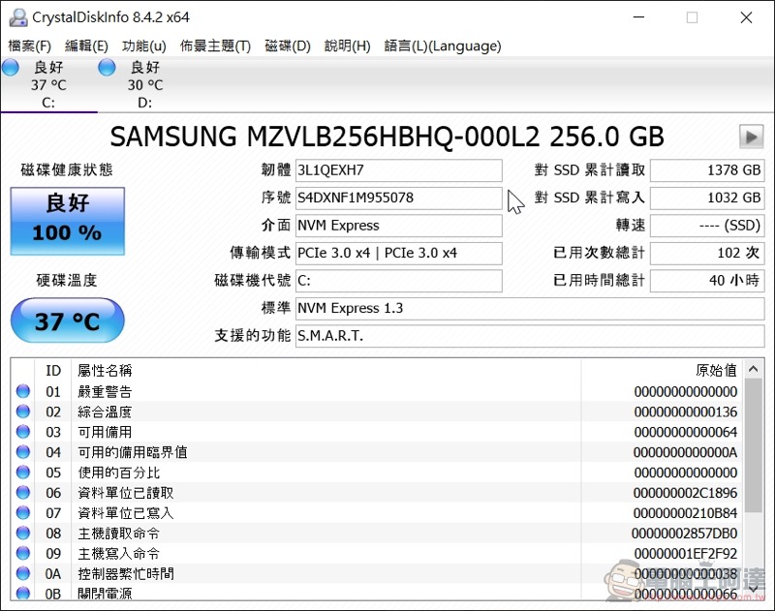Select the 04 可用的備用臨界值 row
Screen dimensions: 775x611
pos(376,452)
